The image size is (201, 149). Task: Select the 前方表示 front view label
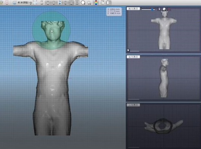coord(133,9)
